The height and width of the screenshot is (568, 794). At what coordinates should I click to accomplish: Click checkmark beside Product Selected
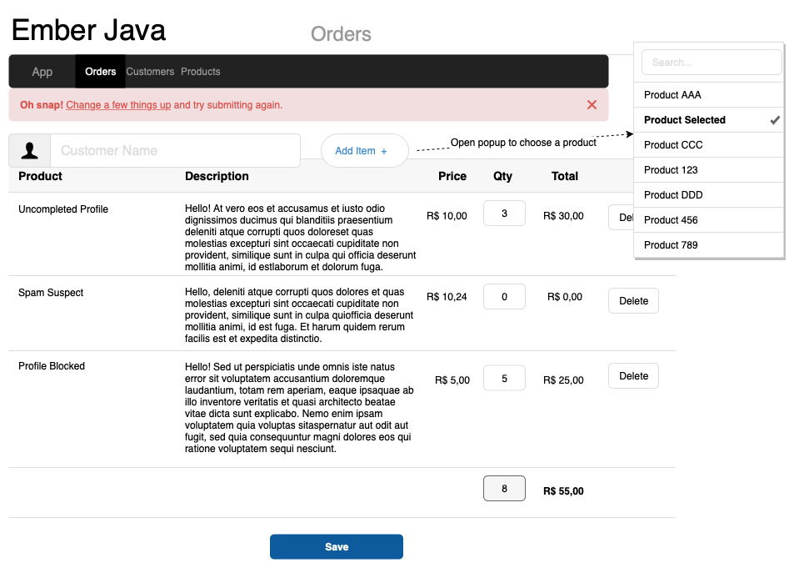(775, 120)
